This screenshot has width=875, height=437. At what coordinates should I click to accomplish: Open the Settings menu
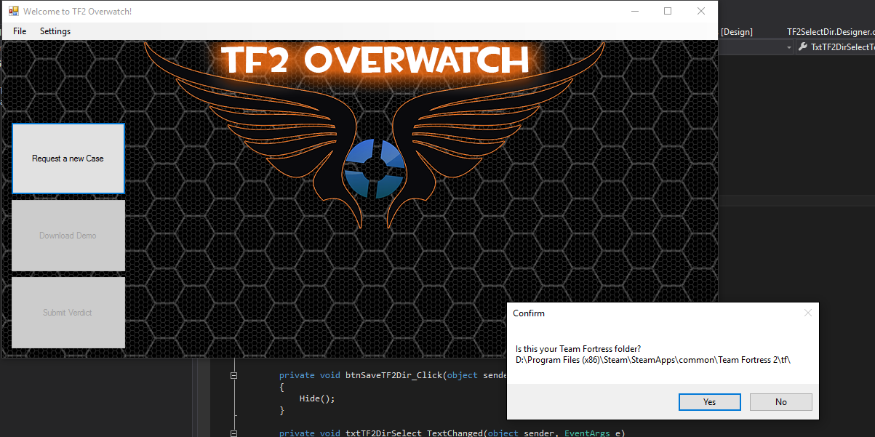(55, 31)
